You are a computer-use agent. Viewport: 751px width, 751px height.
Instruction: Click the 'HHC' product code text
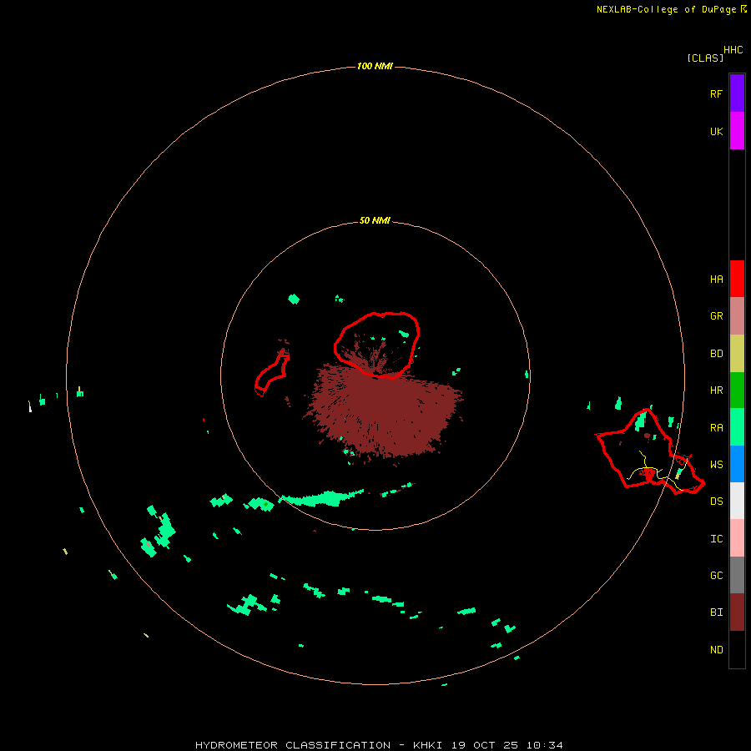[x=733, y=50]
